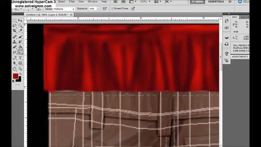The image size is (261, 147).
Task: Reset to default black and white colors
Action: (13, 81)
